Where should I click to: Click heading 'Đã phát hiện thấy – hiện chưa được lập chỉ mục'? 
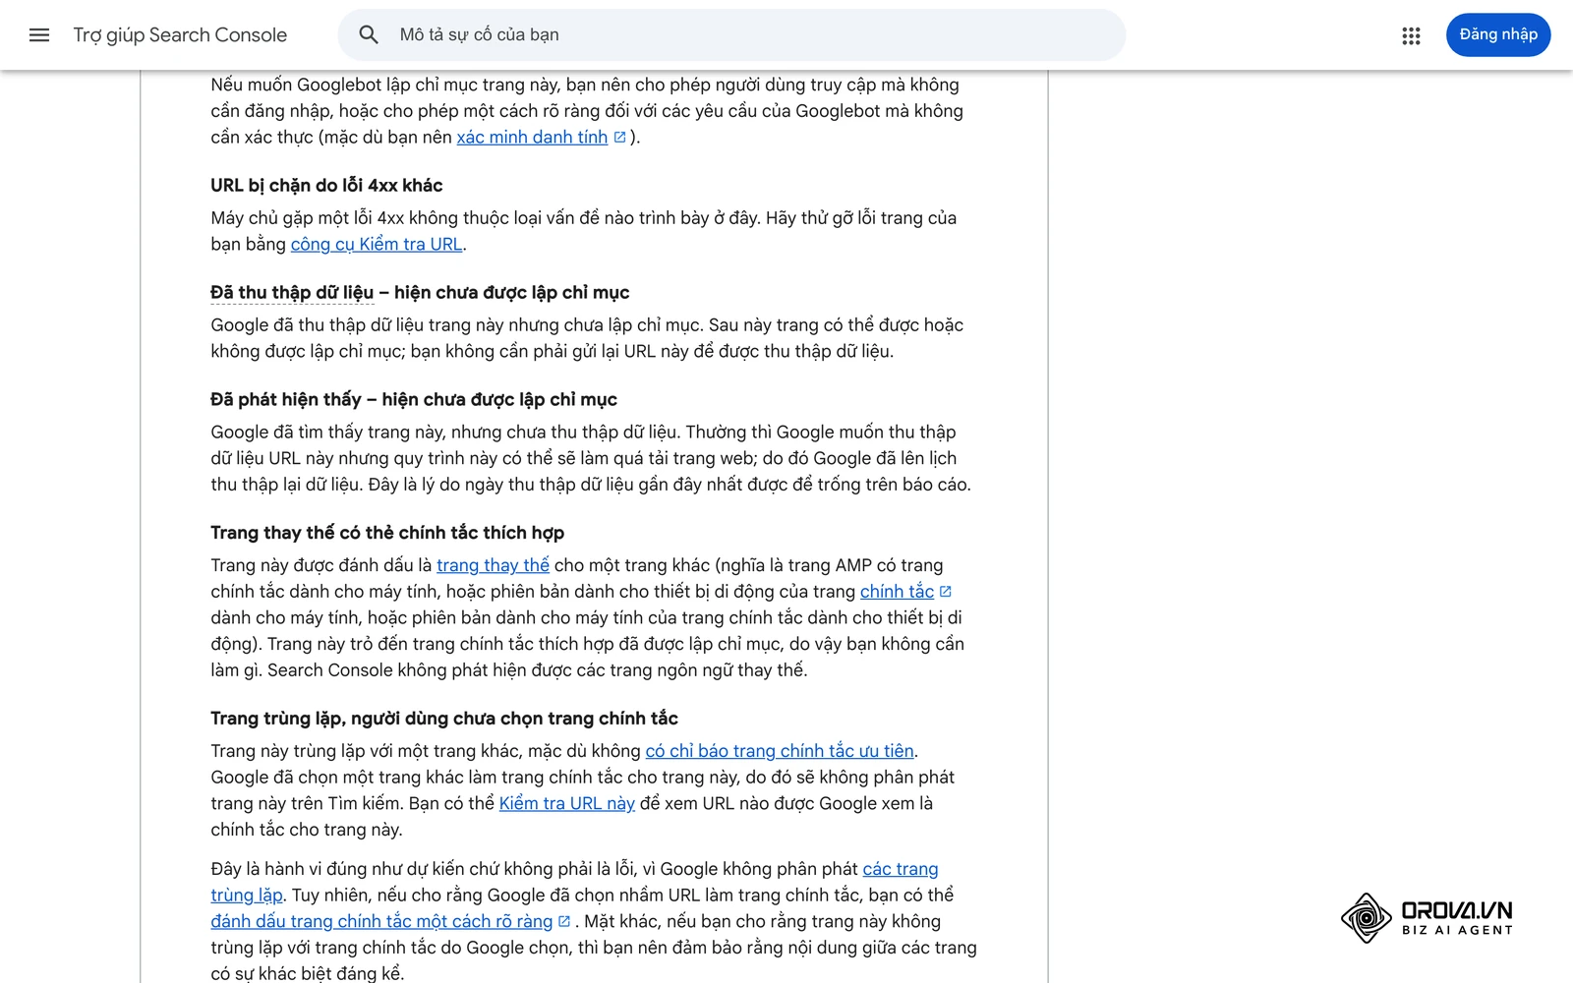pyautogui.click(x=414, y=400)
